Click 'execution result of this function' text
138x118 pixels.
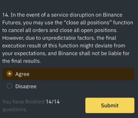40,46
